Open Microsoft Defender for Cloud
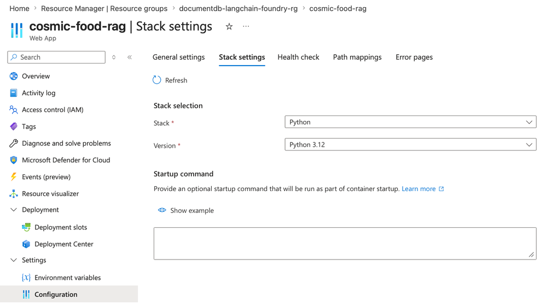 pos(66,160)
